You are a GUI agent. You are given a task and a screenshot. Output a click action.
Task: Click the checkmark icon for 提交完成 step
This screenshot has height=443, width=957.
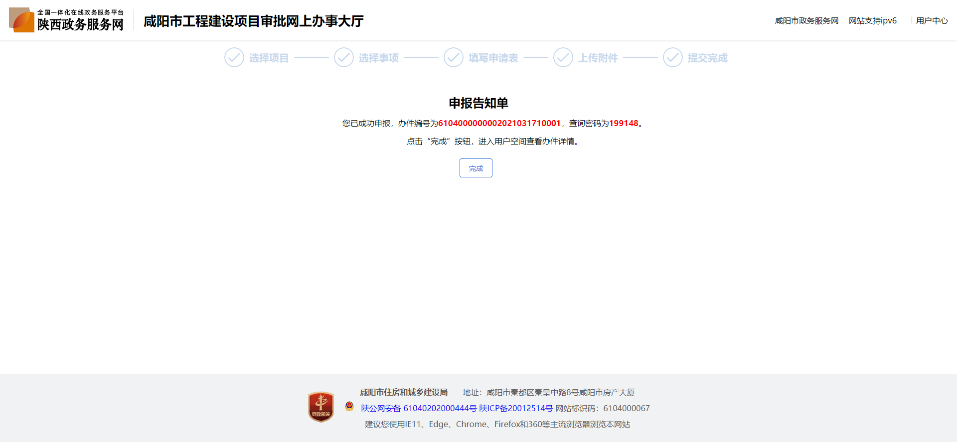click(672, 58)
